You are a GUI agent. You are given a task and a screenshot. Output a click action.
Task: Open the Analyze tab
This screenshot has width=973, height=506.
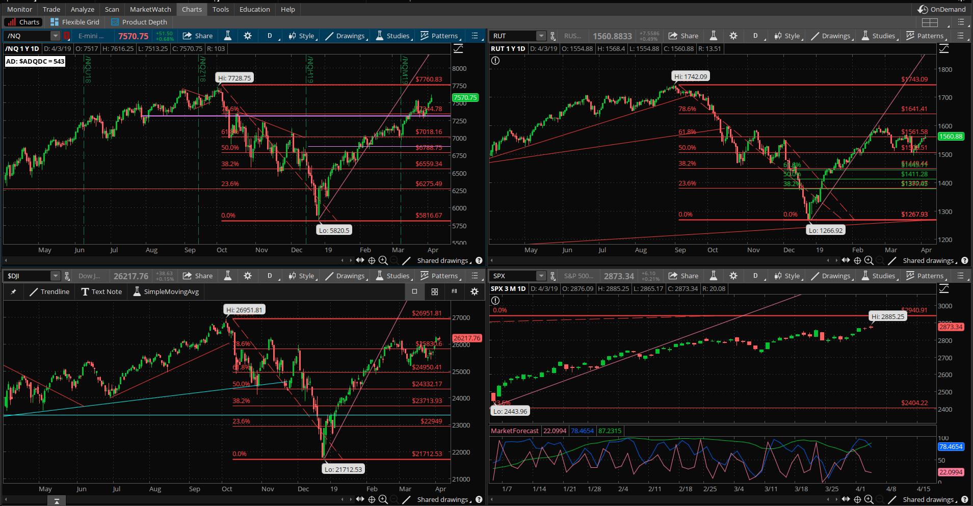[83, 9]
